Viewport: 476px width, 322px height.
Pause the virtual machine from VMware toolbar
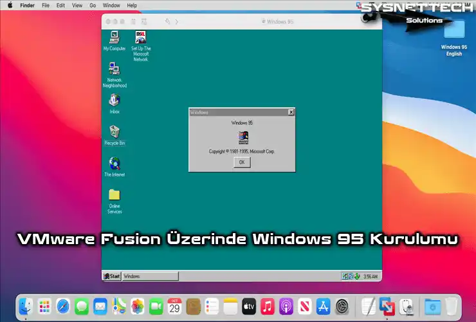coord(133,22)
